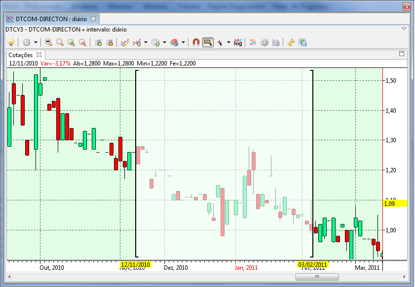Screen dimensions: 415x287
Task: Click the DTCY3 - DTCOM-DIRECTON interval header text
Action: point(66,30)
